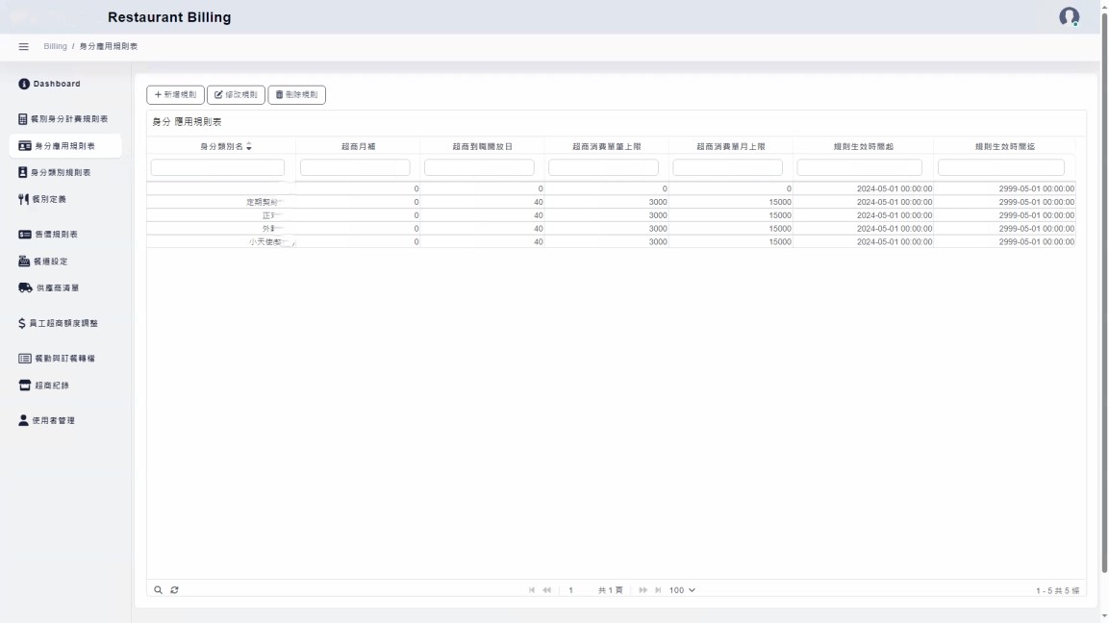
Task: Click the store icon for 超商紀錄
Action: (x=25, y=386)
